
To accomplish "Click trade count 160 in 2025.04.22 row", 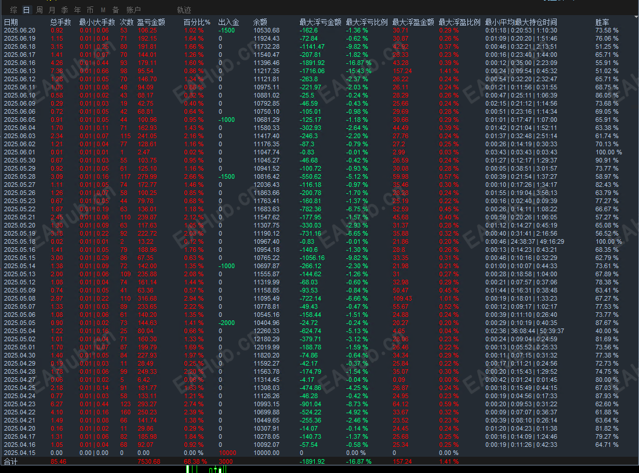I will coord(125,412).
